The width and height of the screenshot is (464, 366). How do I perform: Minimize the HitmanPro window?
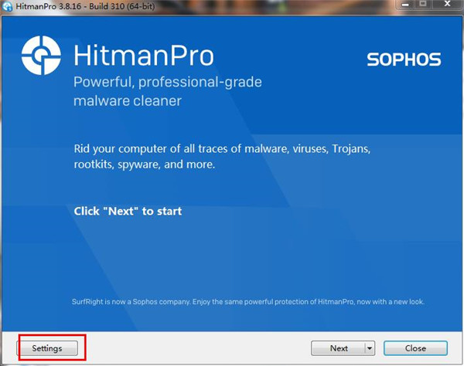[x=405, y=5]
